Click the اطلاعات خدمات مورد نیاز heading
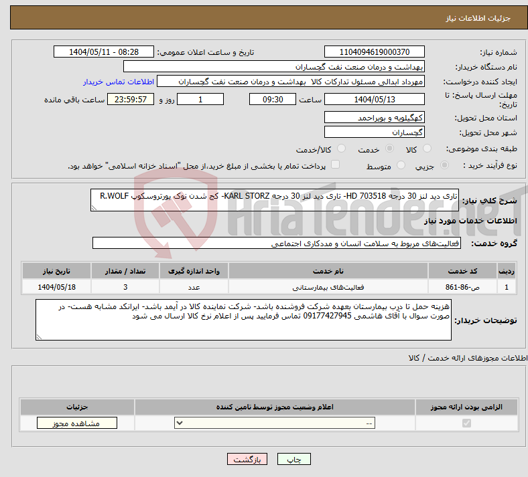Screen dimensions: 528x477 pos(470,221)
